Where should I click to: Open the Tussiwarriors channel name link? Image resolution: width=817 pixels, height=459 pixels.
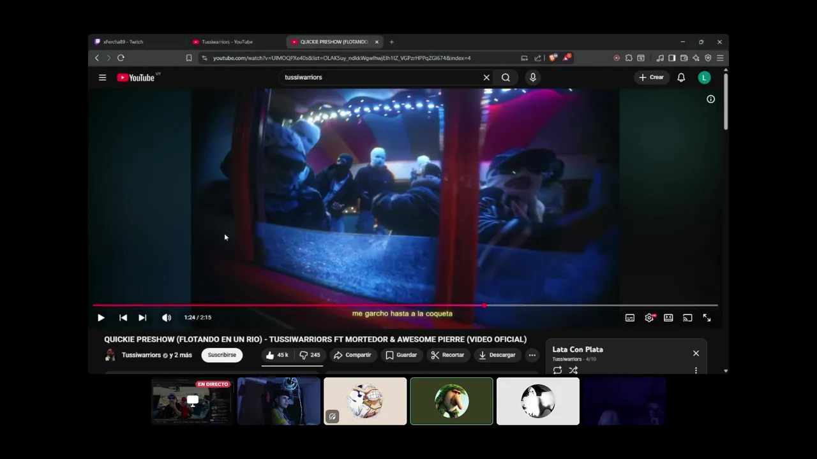141,355
